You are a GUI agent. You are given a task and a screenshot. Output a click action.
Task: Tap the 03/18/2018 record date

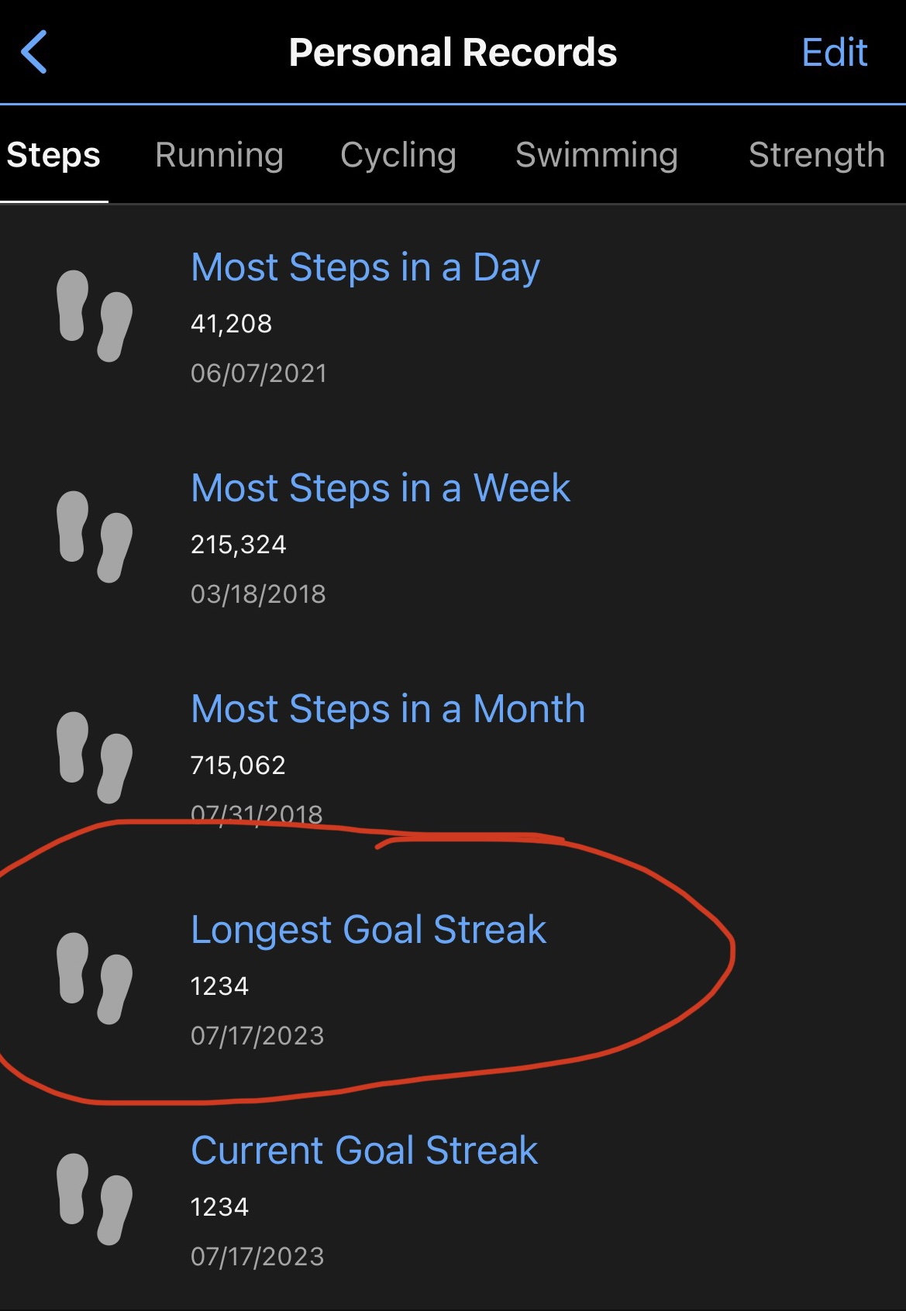point(258,594)
